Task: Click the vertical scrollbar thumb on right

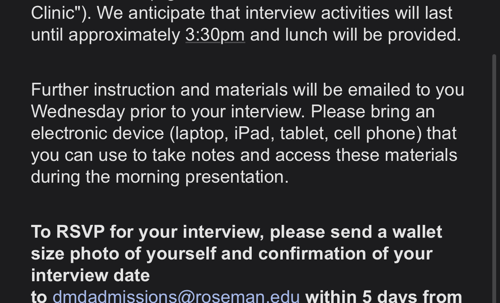Action: 494,178
